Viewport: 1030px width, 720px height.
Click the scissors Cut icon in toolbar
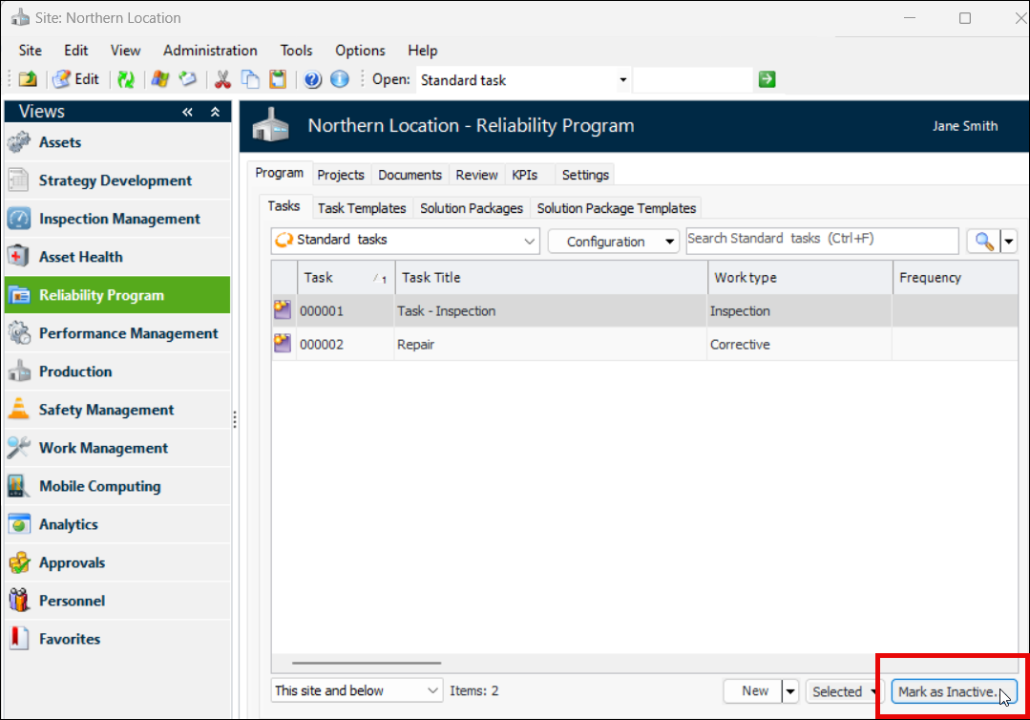coord(222,80)
